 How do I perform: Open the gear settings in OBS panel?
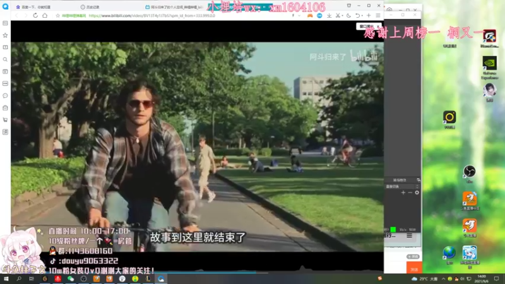click(417, 192)
